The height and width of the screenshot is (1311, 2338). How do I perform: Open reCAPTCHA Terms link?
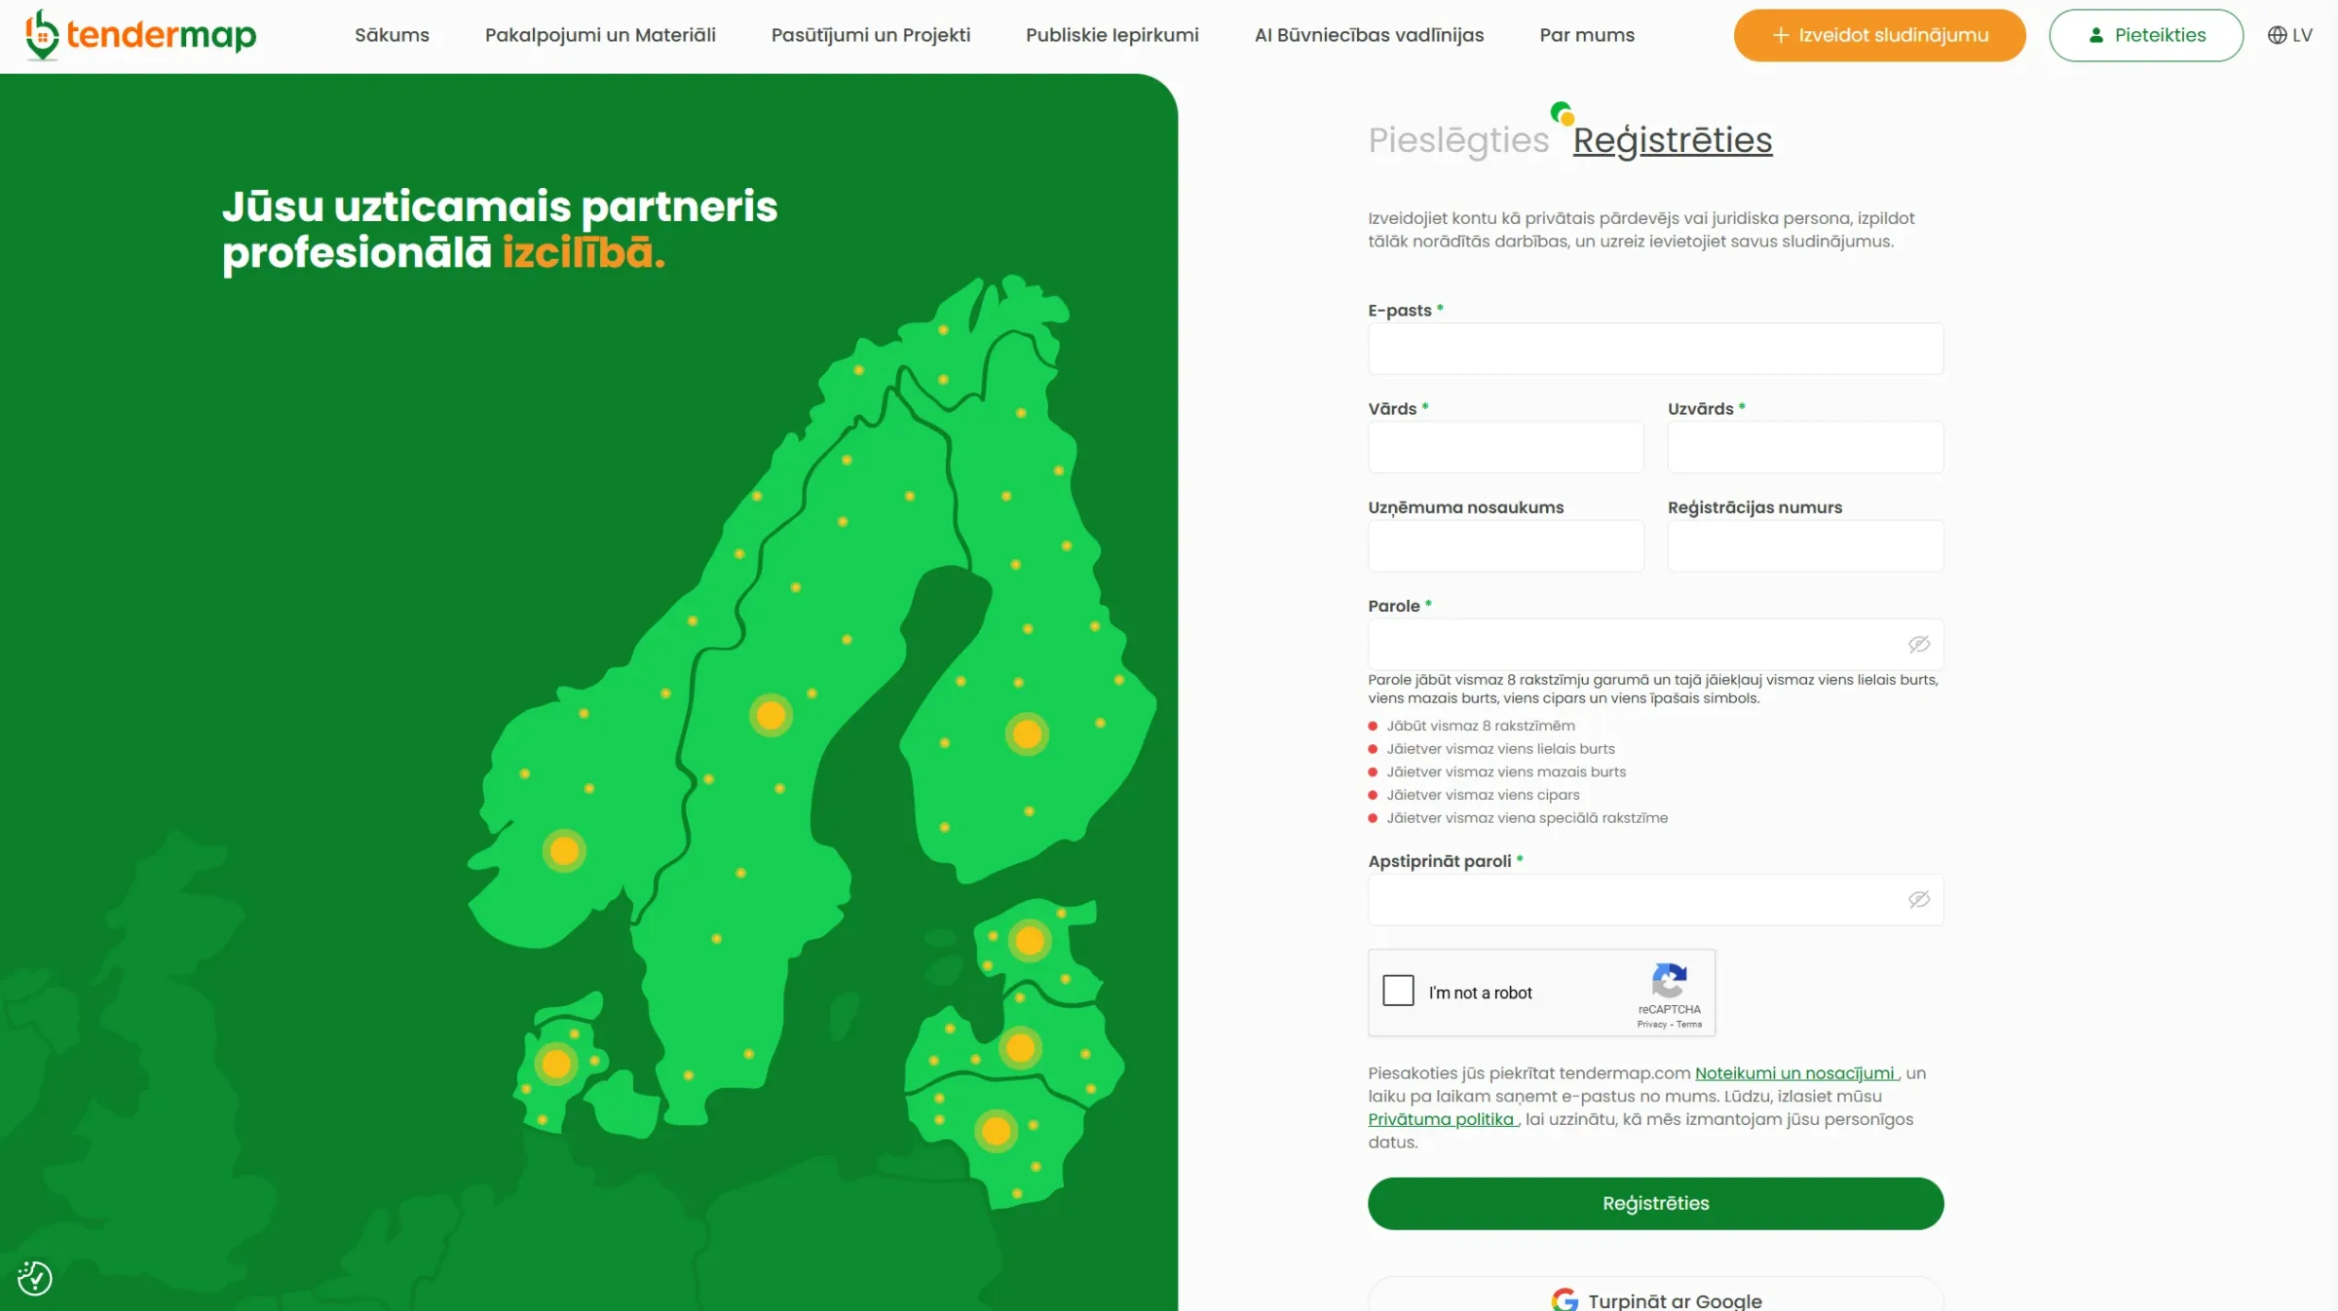coord(1689,1025)
